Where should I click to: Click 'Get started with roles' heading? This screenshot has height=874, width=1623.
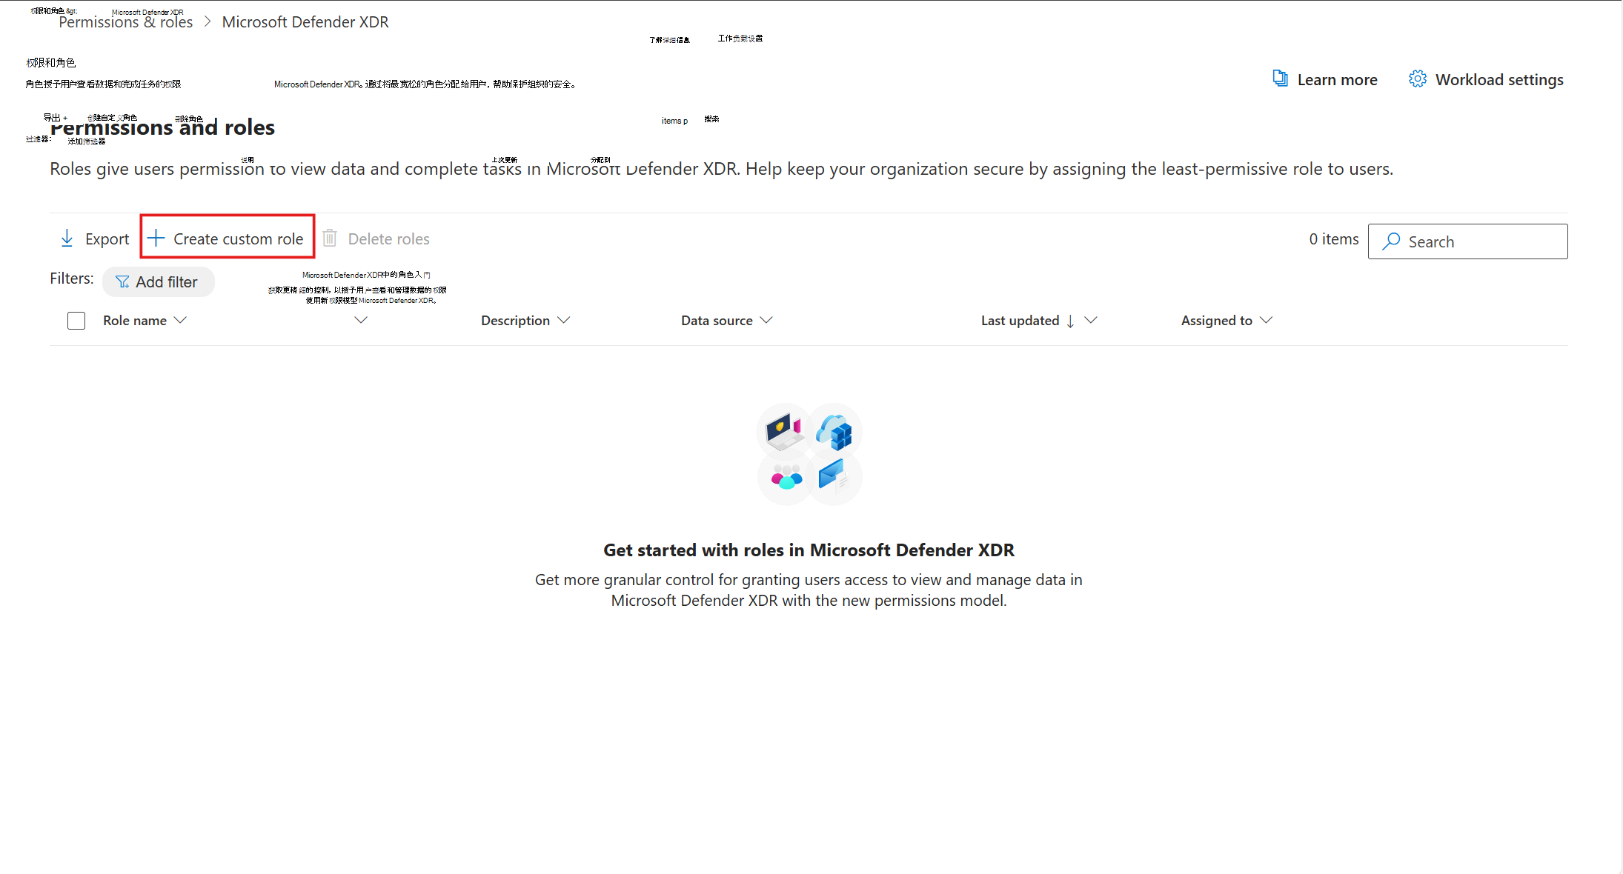click(809, 550)
